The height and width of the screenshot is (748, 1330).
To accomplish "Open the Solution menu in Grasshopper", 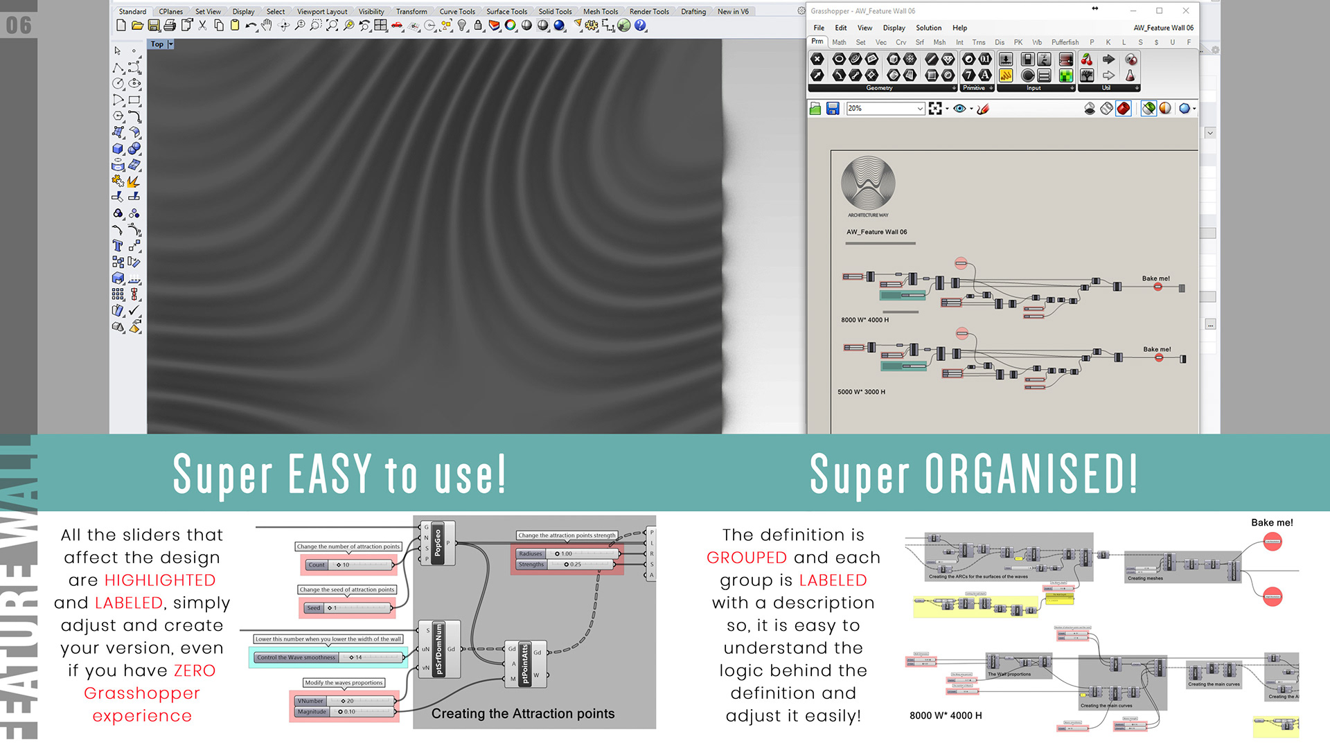I will point(928,28).
